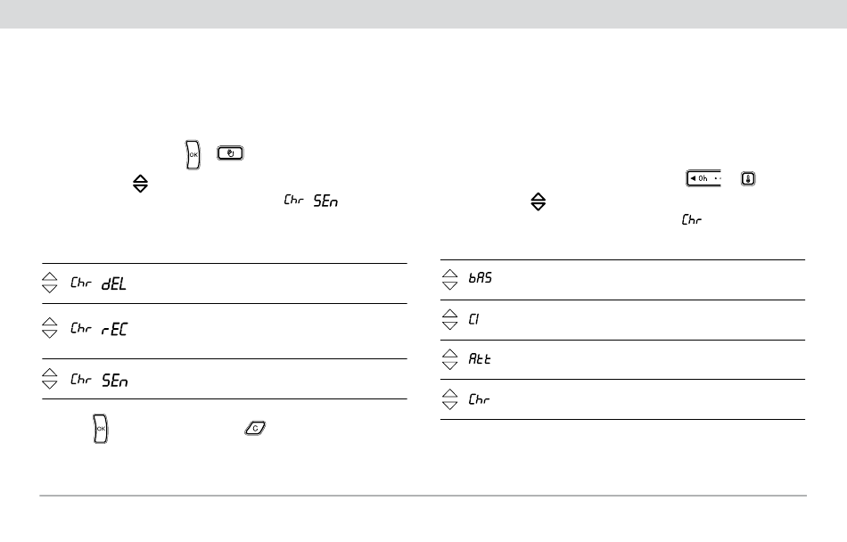This screenshot has width=847, height=542.
Task: Click the up/down arrows beside 'Chr rEC'
Action: (51, 329)
